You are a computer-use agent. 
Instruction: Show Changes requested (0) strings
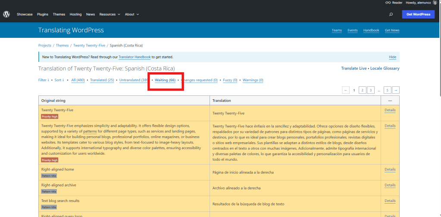(200, 80)
